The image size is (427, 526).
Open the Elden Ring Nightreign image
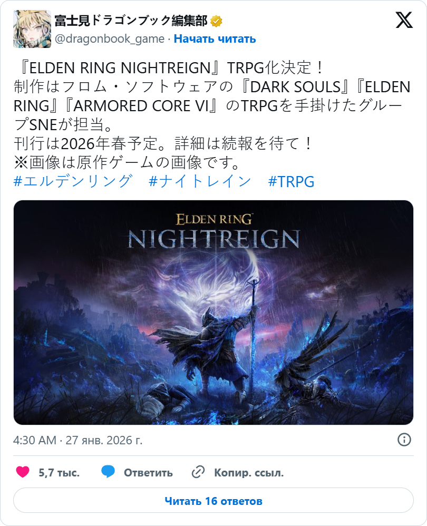tap(213, 313)
